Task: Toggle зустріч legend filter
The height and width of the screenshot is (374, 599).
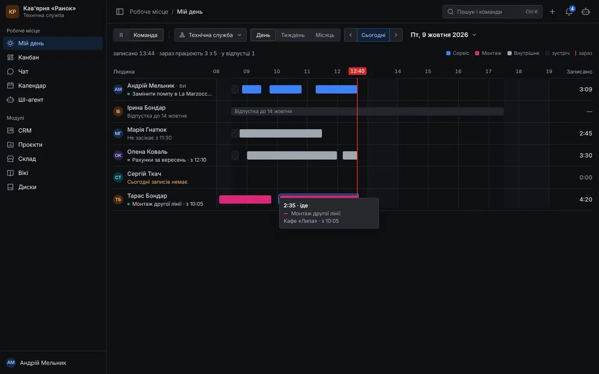Action: click(557, 53)
